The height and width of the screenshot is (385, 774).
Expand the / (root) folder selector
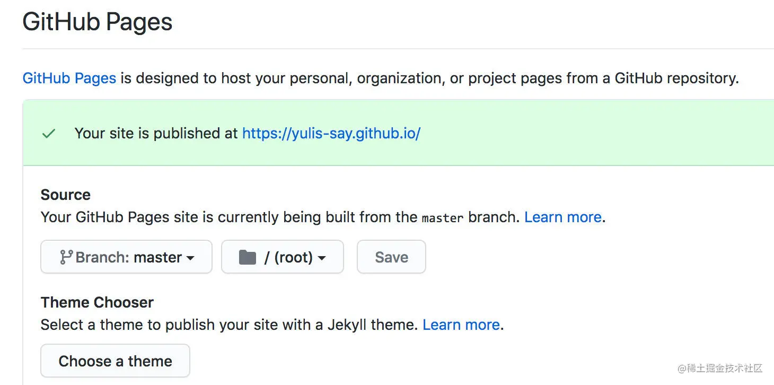283,257
